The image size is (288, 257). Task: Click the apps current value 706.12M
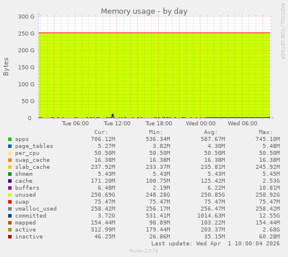103,139
